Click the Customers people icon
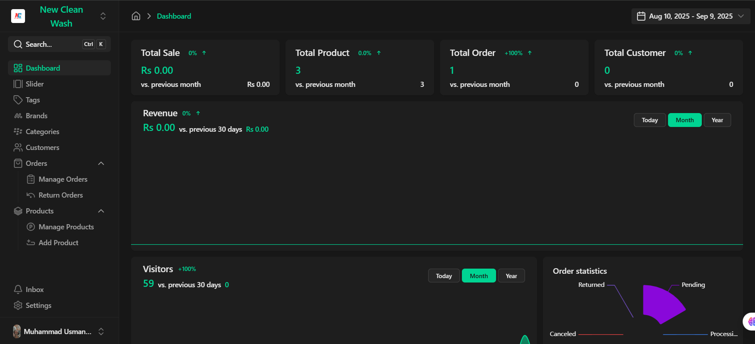This screenshot has width=755, height=344. [x=18, y=147]
